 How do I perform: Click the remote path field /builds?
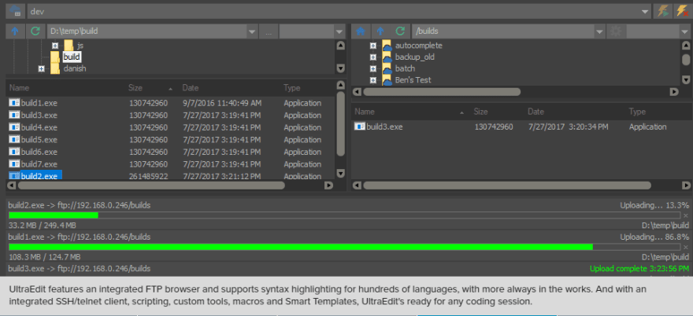(503, 31)
